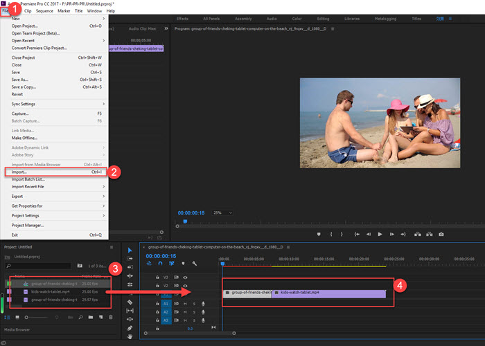485x346 pixels.
Task: Delete selected item with trash icon
Action: tap(111, 317)
